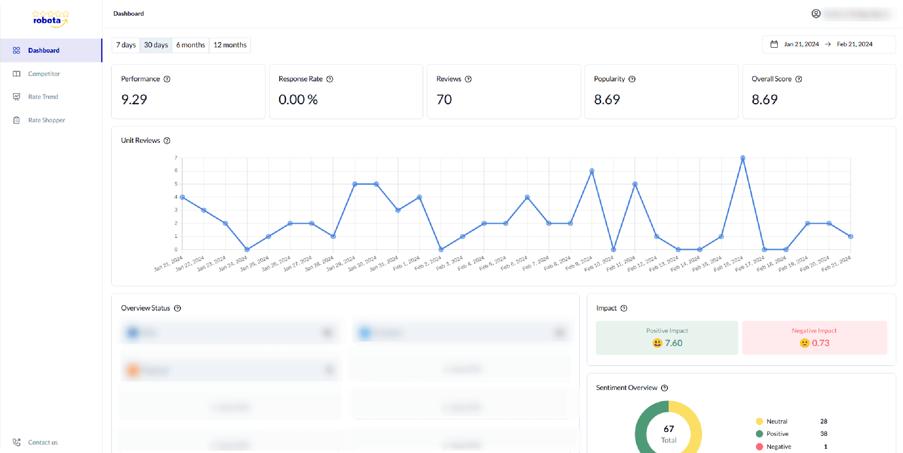Open the Contact us link
This screenshot has width=903, height=453.
(x=43, y=442)
